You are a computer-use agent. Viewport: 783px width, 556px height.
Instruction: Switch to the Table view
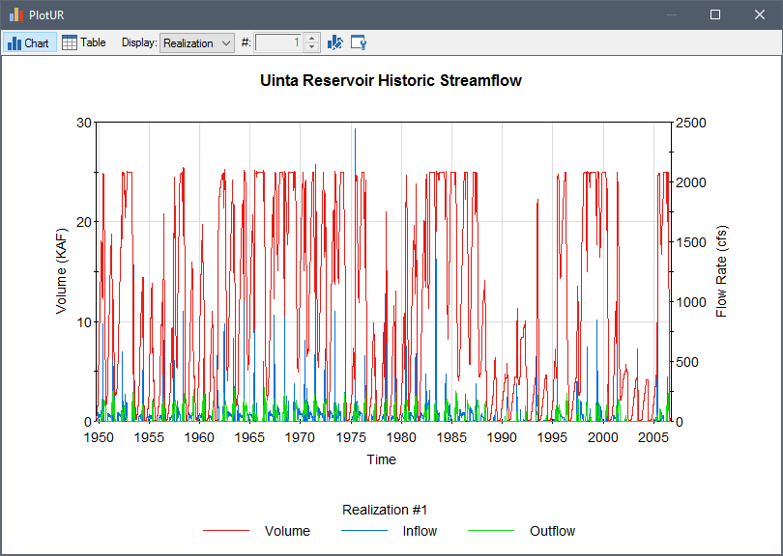click(84, 42)
